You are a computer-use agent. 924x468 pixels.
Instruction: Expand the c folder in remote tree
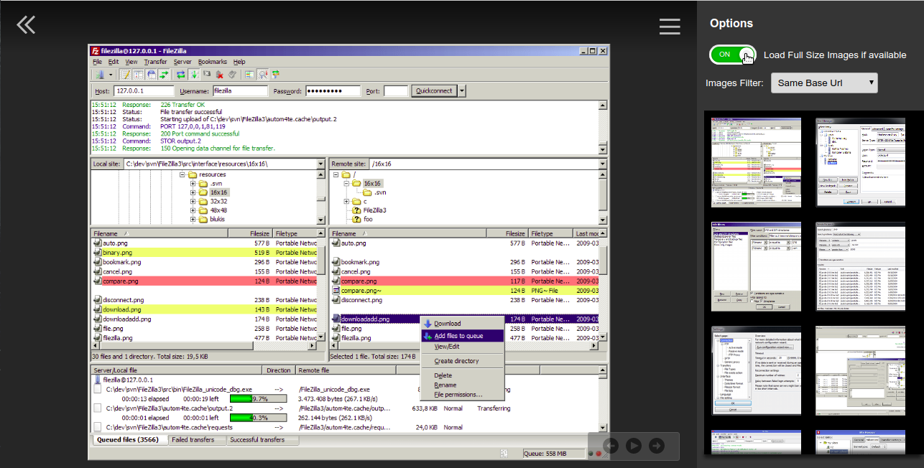(x=346, y=202)
